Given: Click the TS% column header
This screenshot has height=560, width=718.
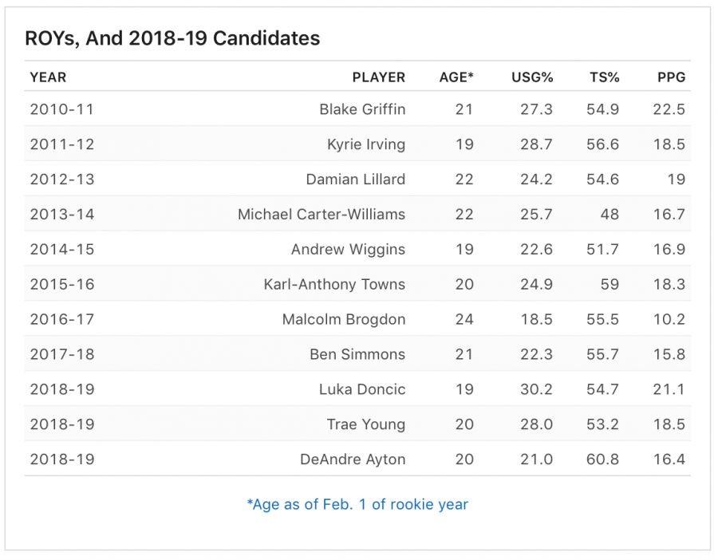Looking at the screenshot, I should pos(603,77).
